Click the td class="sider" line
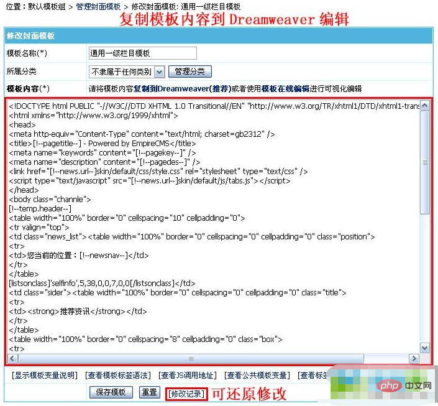The image size is (438, 406). (x=178, y=292)
